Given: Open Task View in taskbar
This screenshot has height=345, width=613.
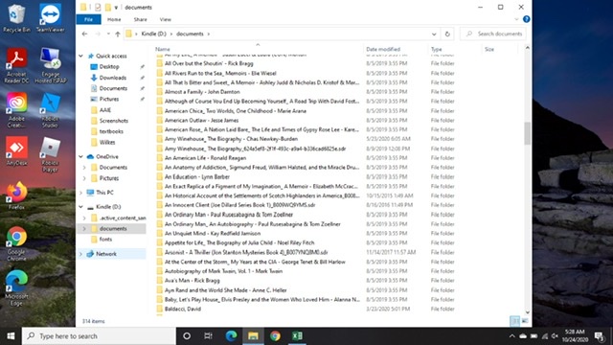Looking at the screenshot, I should 209,336.
